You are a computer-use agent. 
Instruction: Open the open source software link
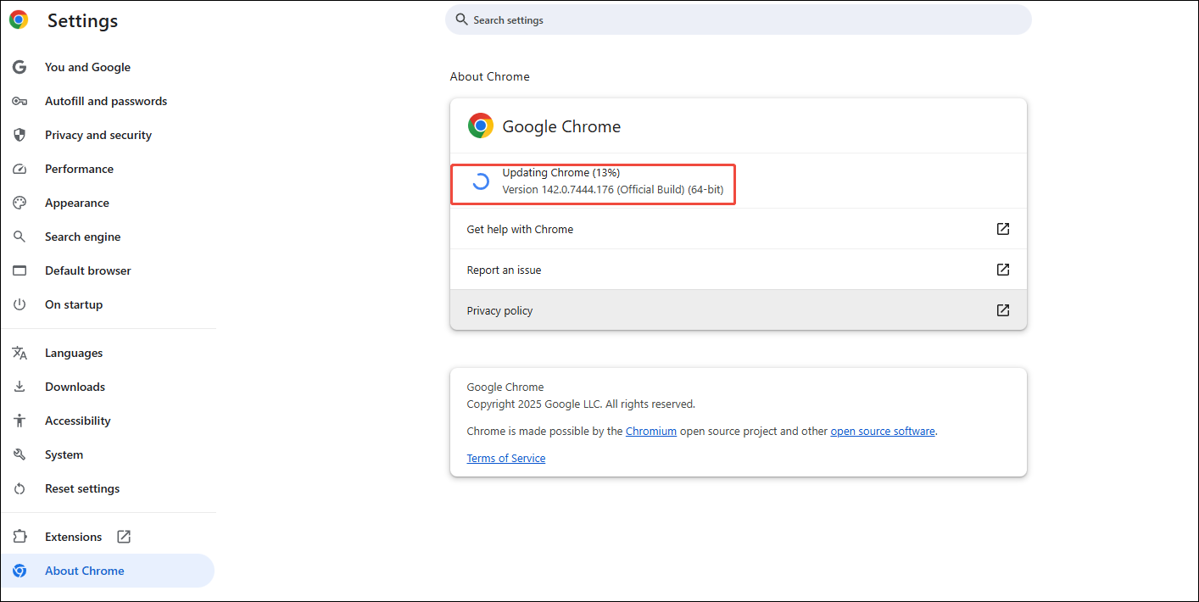click(882, 431)
